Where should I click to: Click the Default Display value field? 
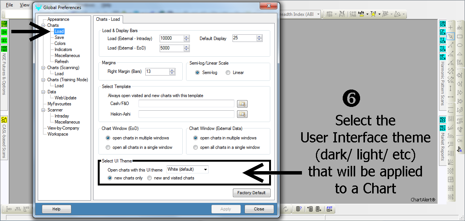pos(245,38)
